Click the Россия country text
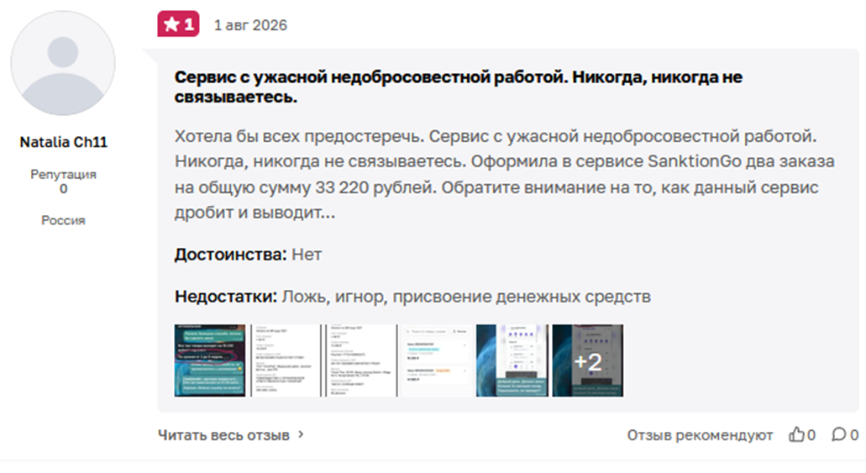This screenshot has width=866, height=473. (63, 220)
